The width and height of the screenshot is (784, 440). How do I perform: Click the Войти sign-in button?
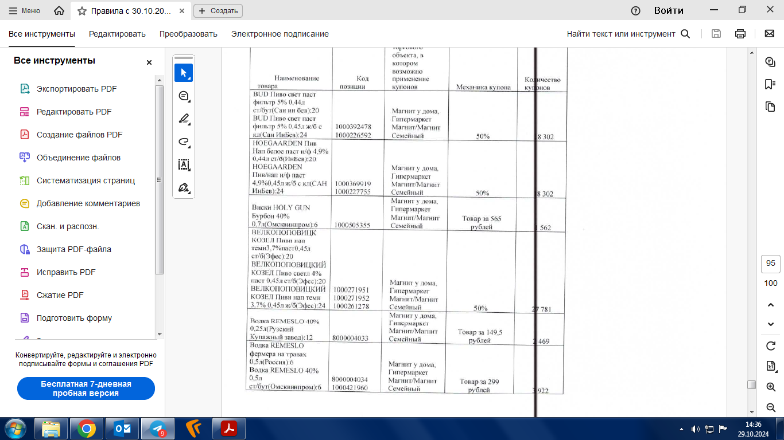point(669,10)
